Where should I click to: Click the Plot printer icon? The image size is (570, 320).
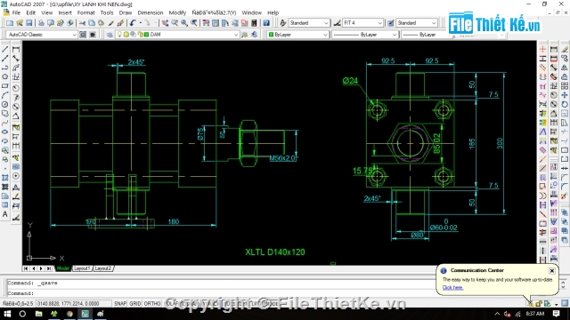coord(41,23)
